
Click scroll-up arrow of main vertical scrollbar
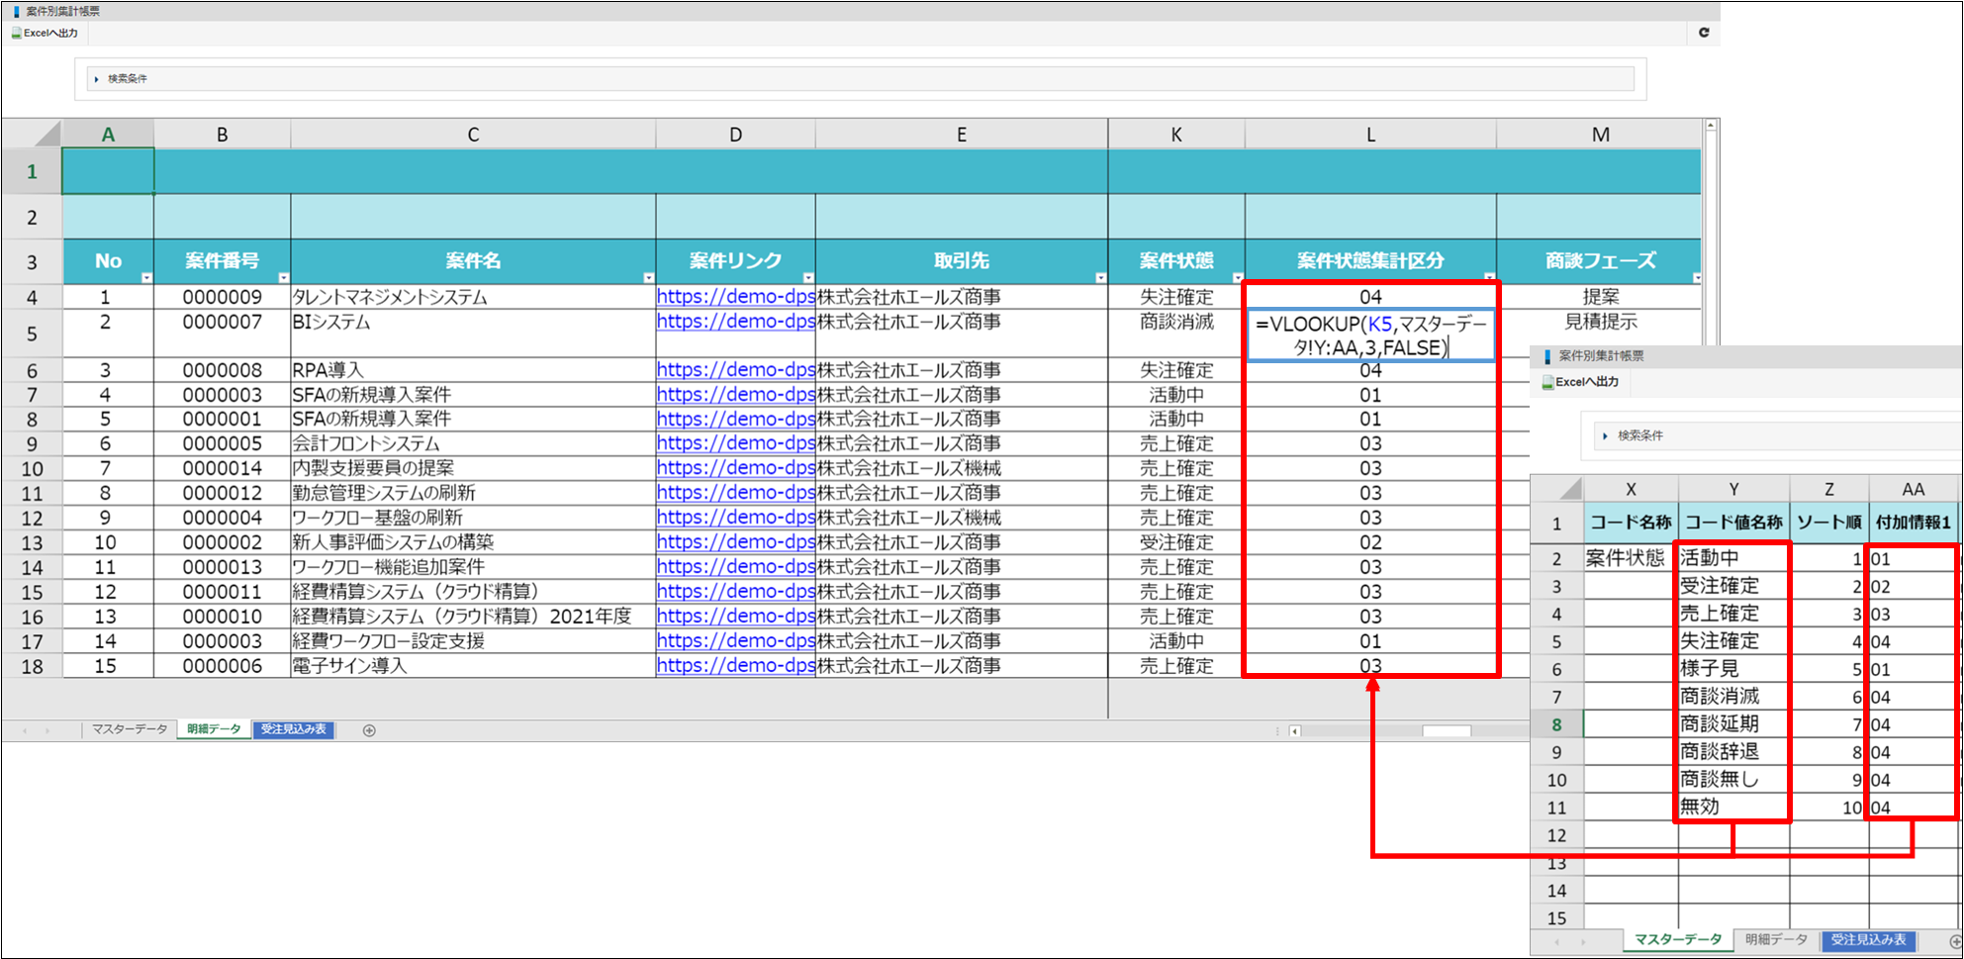click(1710, 126)
